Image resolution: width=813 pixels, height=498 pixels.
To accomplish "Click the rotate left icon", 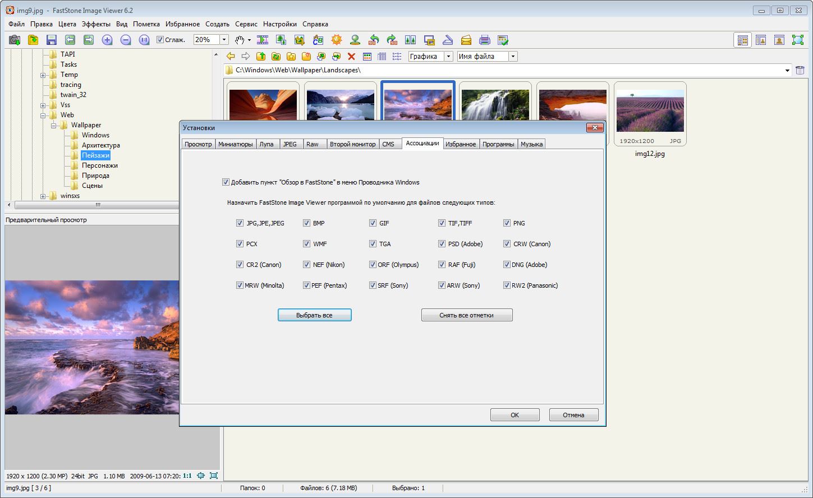I will tap(374, 40).
